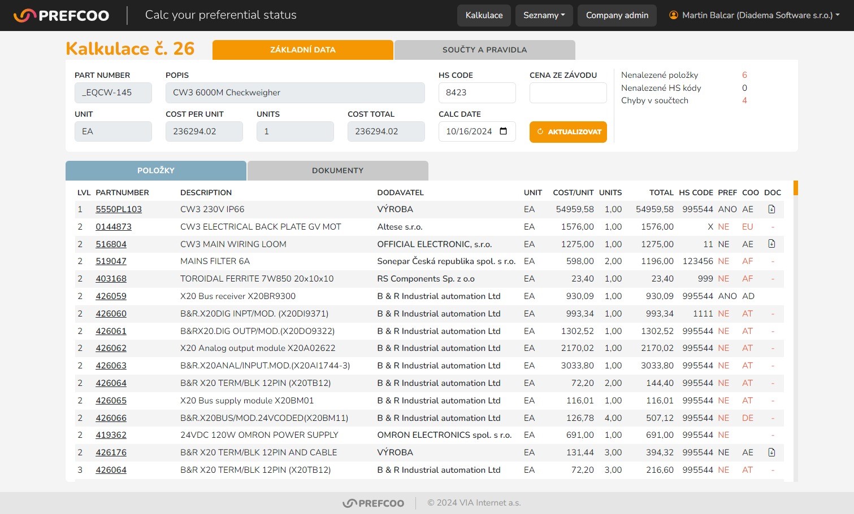Click the CALC DATE field 10/16/2024
Viewport: 854px width, 514px height.
tap(477, 131)
